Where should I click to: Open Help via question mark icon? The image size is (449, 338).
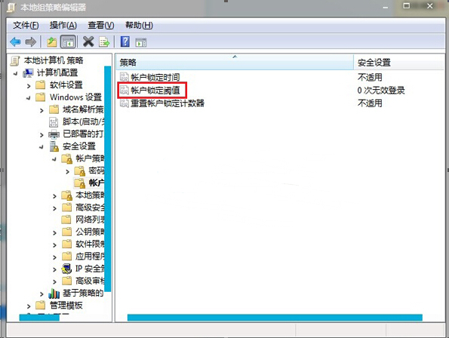click(125, 41)
